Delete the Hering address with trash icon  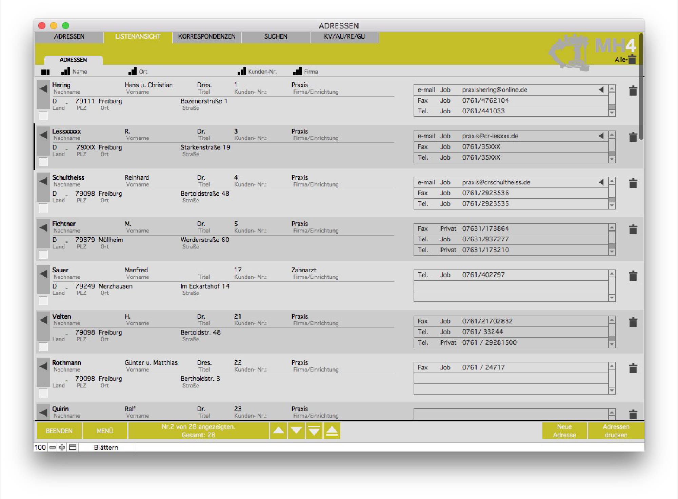tap(633, 91)
